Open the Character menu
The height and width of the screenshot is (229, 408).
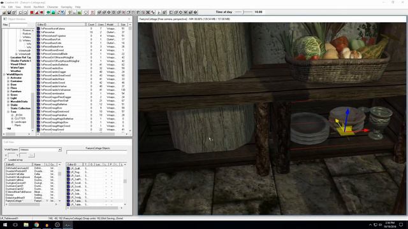[52, 7]
